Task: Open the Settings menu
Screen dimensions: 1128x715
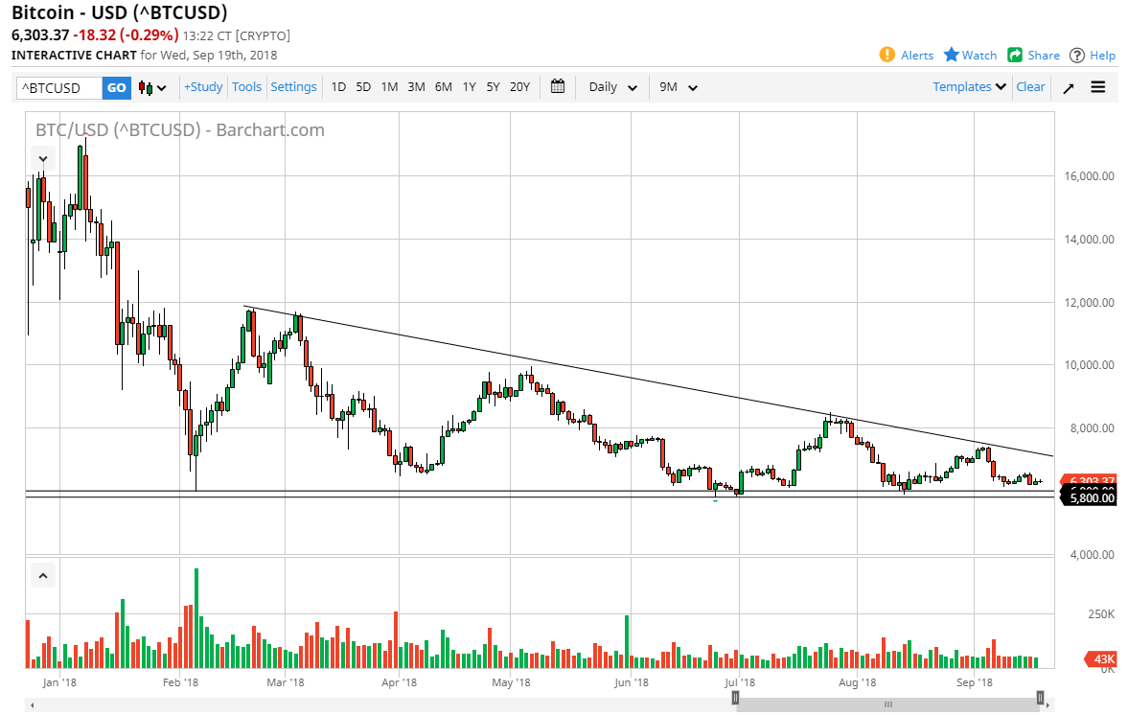Action: coord(293,86)
